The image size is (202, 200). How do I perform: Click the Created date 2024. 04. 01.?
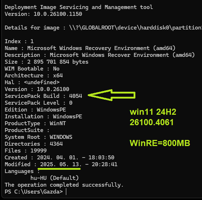pos(58,158)
